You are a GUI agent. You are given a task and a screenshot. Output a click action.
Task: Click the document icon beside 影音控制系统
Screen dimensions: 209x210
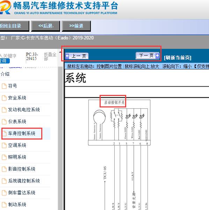tap(4, 169)
